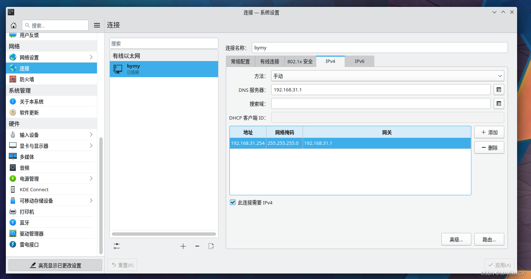Screen dimensions: 531x279
Task: Click the 添加 button to add an address
Action: (489, 132)
